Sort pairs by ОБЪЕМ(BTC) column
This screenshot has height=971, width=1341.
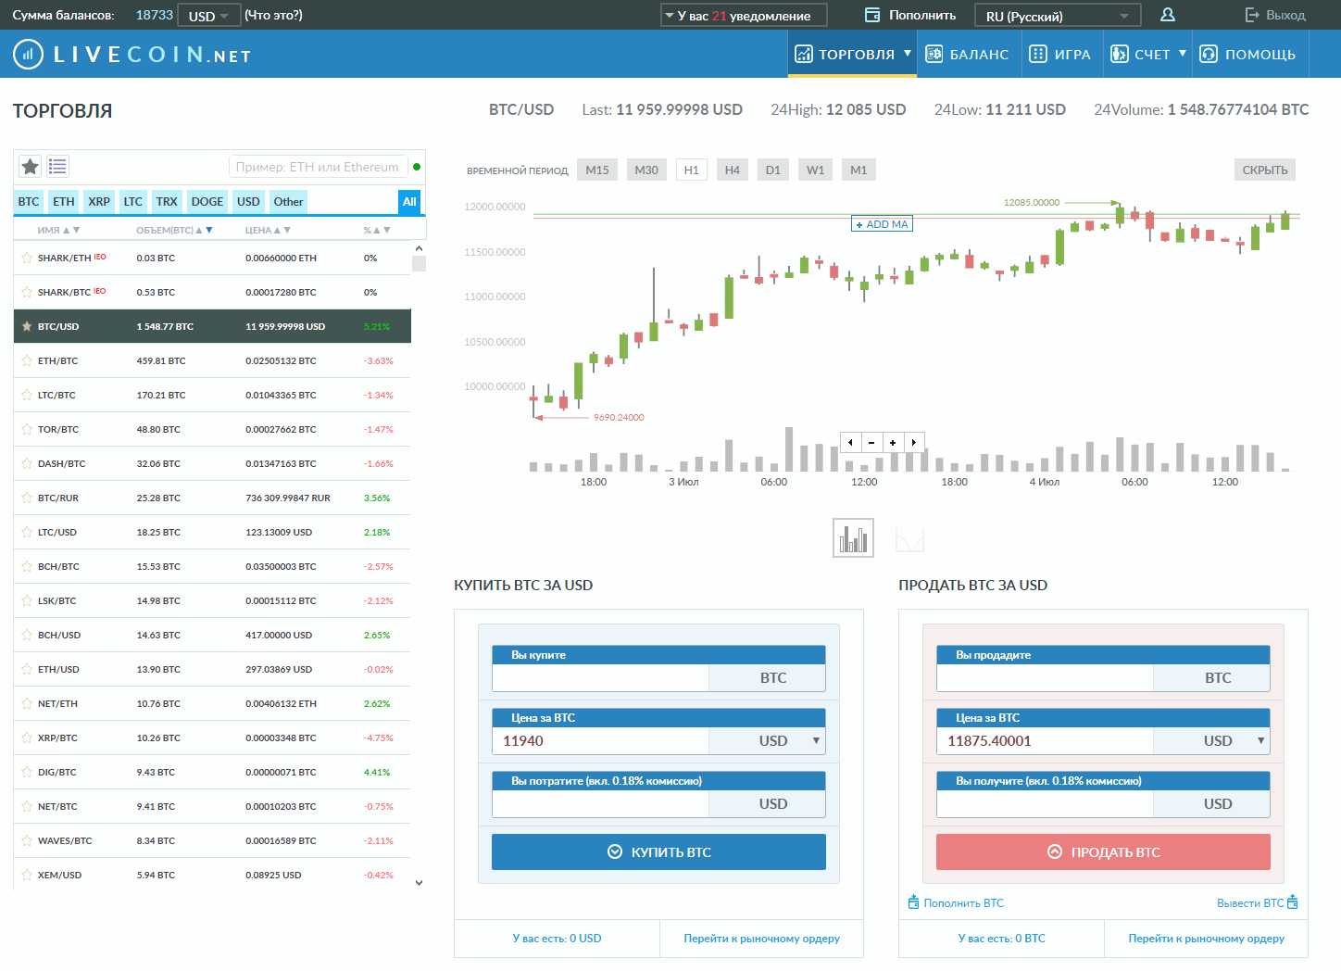pos(174,230)
